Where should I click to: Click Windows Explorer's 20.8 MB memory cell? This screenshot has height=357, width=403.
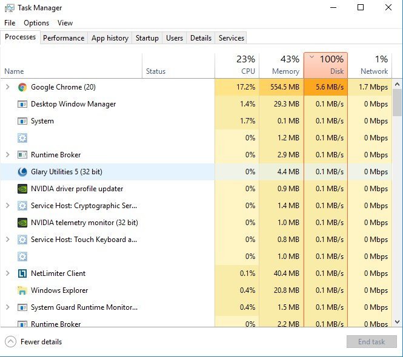[x=281, y=290]
